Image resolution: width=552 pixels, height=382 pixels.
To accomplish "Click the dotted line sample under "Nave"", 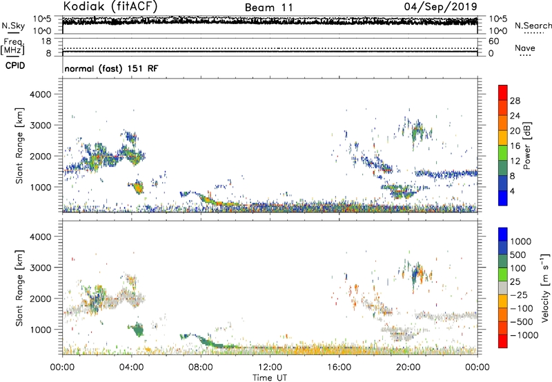I will click(x=525, y=55).
